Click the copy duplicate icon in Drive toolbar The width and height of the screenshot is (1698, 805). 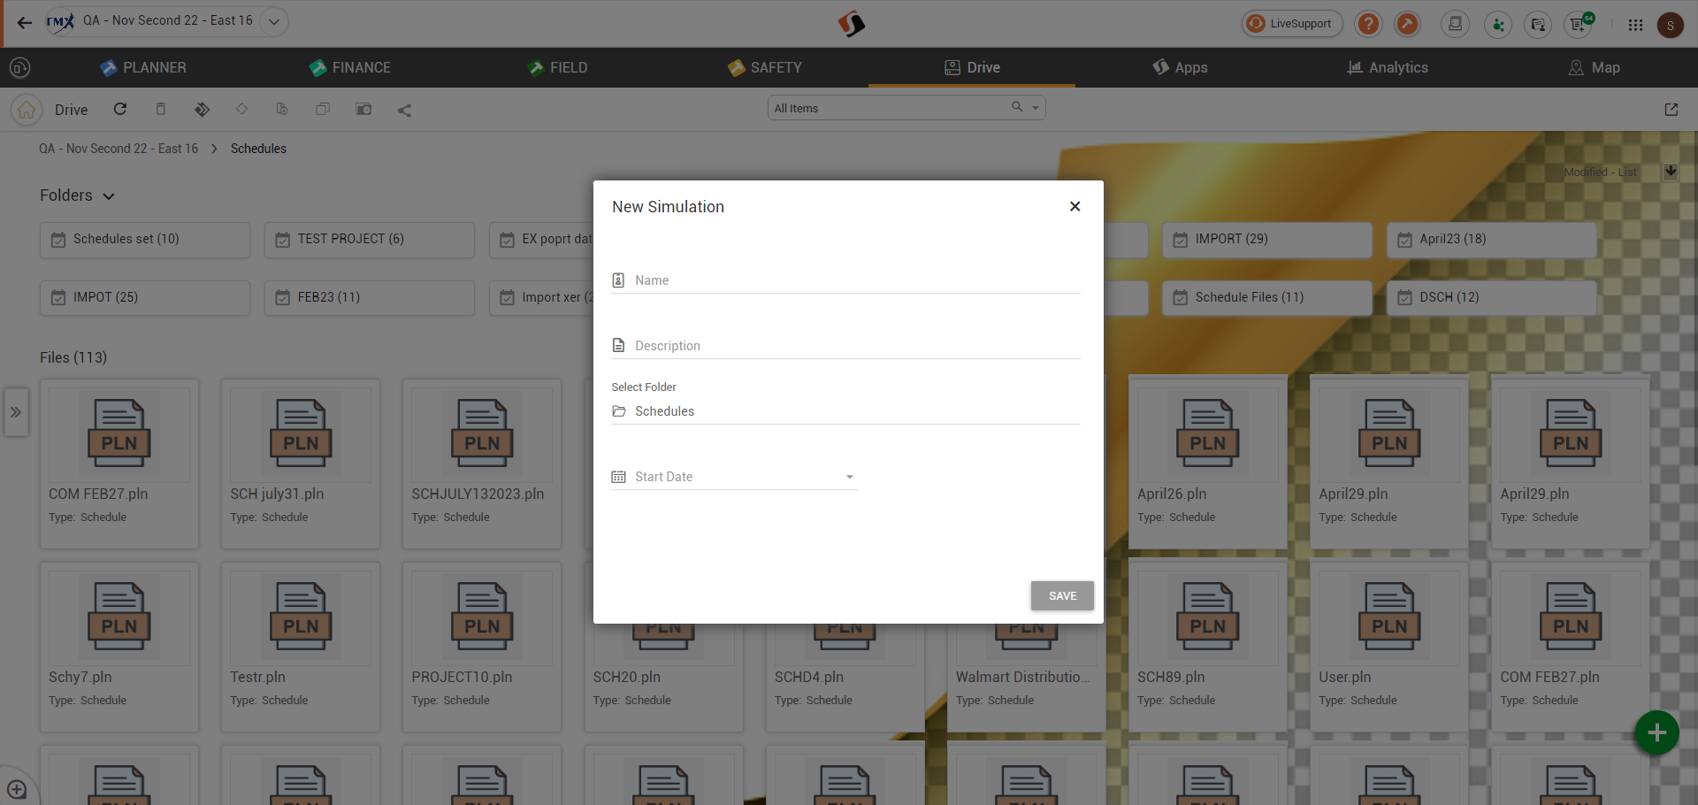[323, 109]
